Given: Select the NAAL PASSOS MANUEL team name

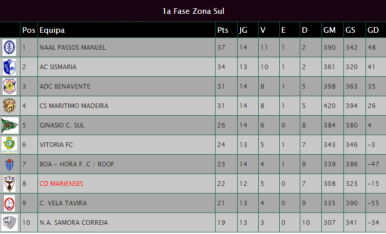Looking at the screenshot, I should [72, 48].
